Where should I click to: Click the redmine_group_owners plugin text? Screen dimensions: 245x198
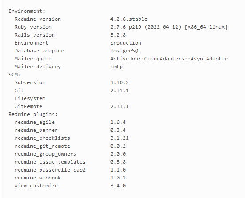[45, 154]
